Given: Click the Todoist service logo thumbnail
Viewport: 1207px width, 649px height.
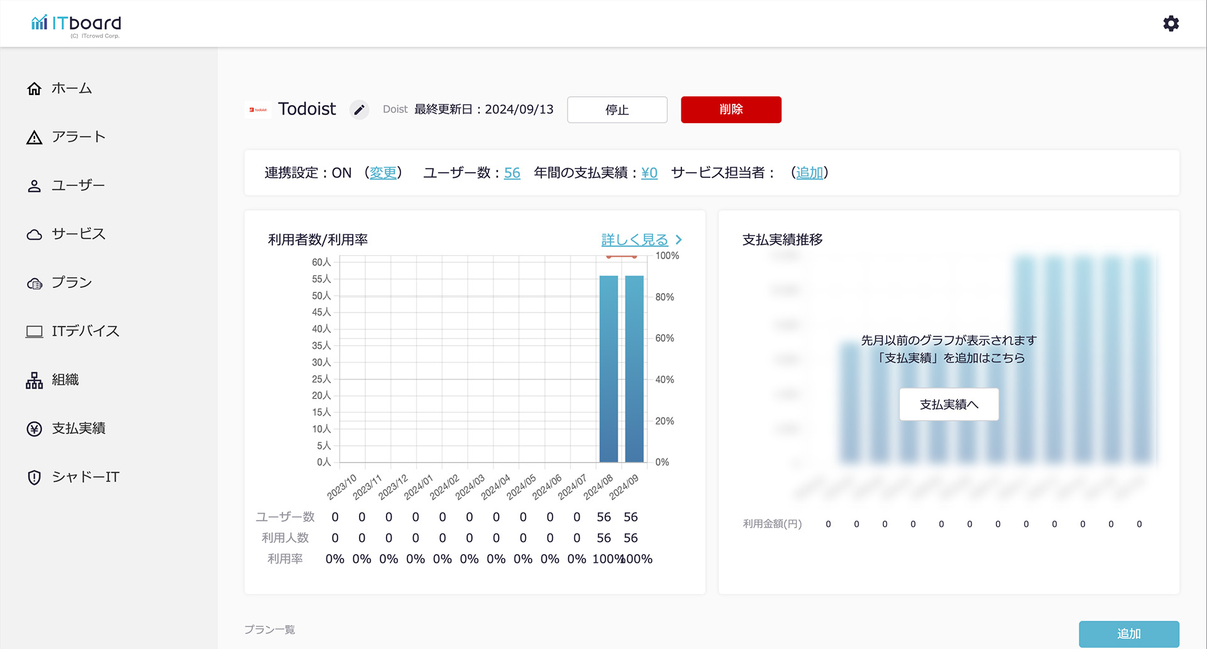Looking at the screenshot, I should (258, 110).
